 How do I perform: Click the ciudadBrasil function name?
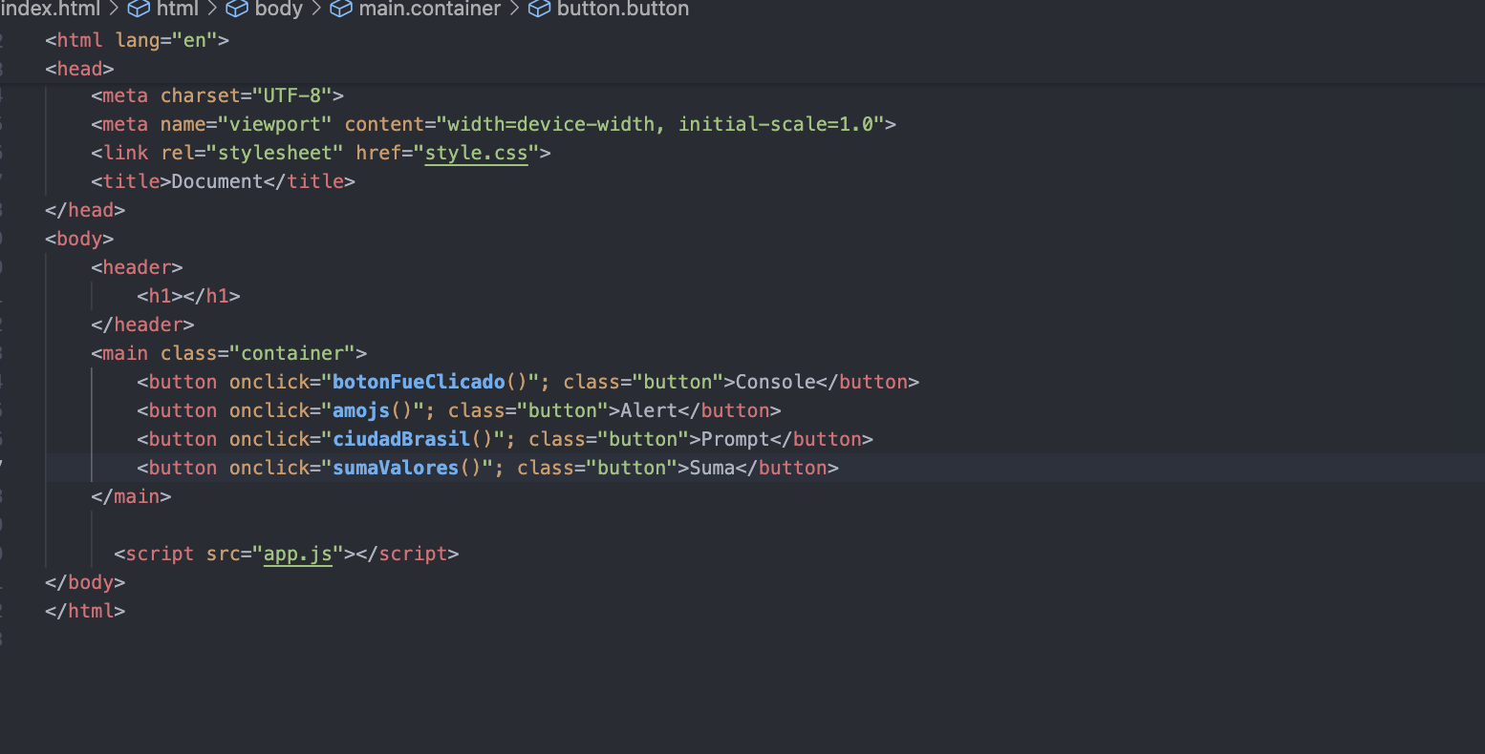click(x=401, y=439)
